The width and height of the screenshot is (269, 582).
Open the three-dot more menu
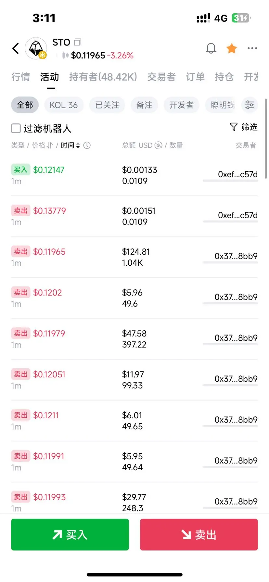point(252,48)
